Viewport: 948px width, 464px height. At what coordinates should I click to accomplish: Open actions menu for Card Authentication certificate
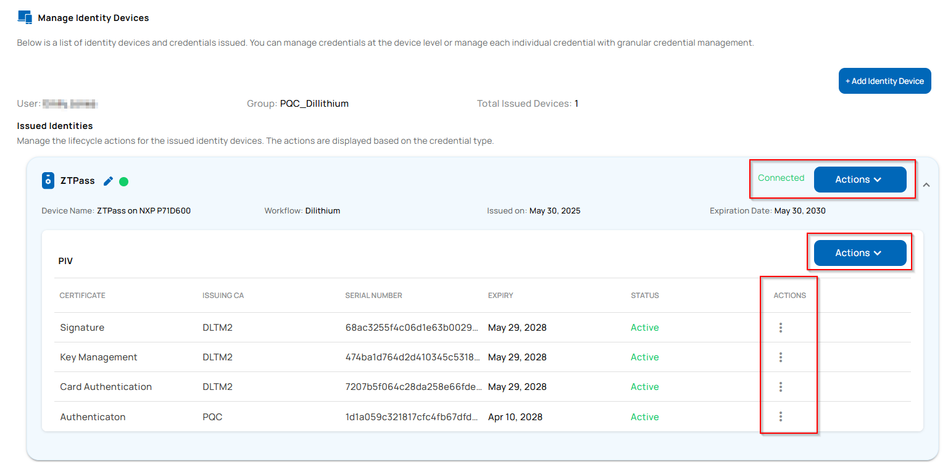pos(780,387)
